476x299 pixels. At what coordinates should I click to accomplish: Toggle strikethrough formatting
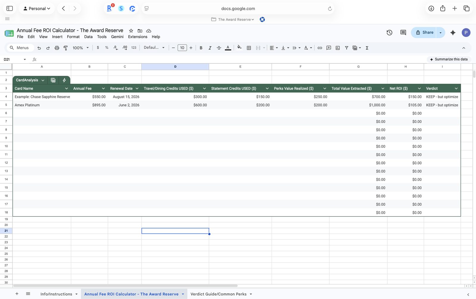(x=219, y=48)
